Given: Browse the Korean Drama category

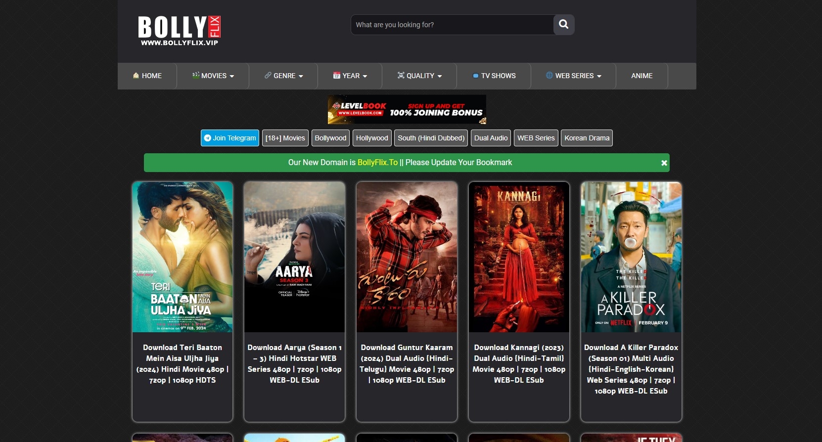Looking at the screenshot, I should coord(587,138).
